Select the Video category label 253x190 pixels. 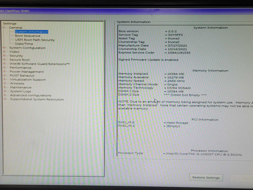coord(14,52)
